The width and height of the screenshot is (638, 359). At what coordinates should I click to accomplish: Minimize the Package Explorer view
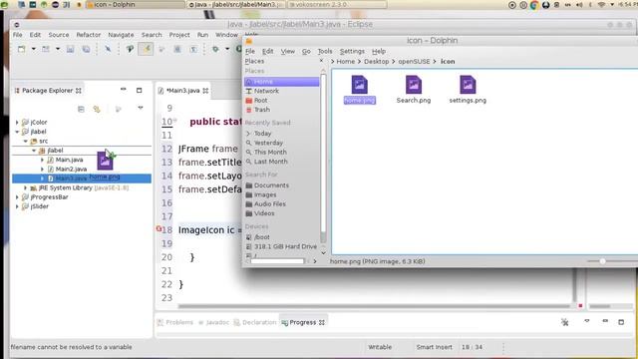(124, 89)
